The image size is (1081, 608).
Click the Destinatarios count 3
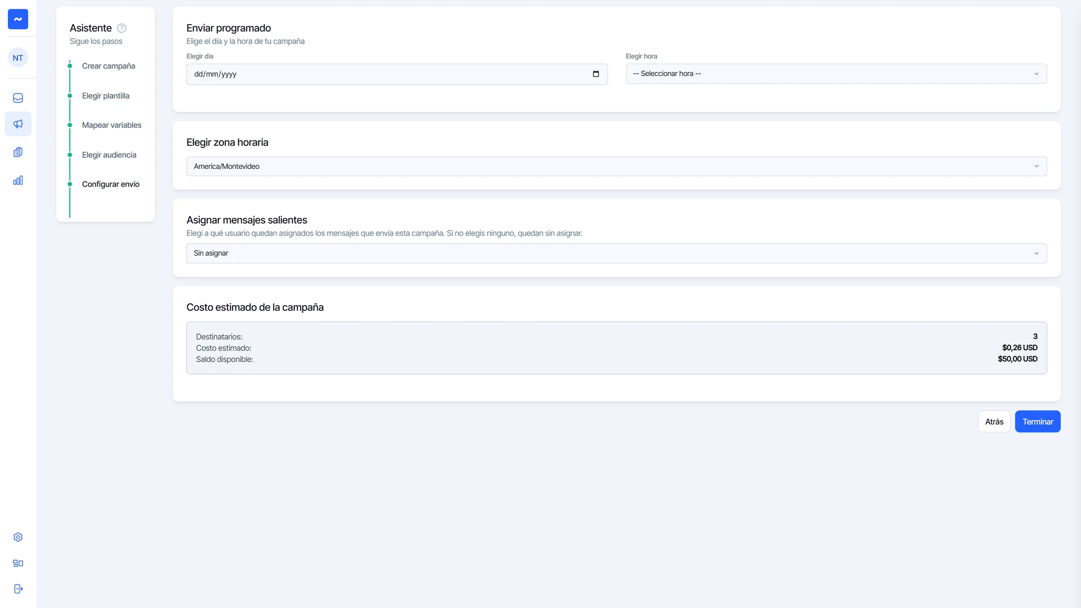[1035, 337]
